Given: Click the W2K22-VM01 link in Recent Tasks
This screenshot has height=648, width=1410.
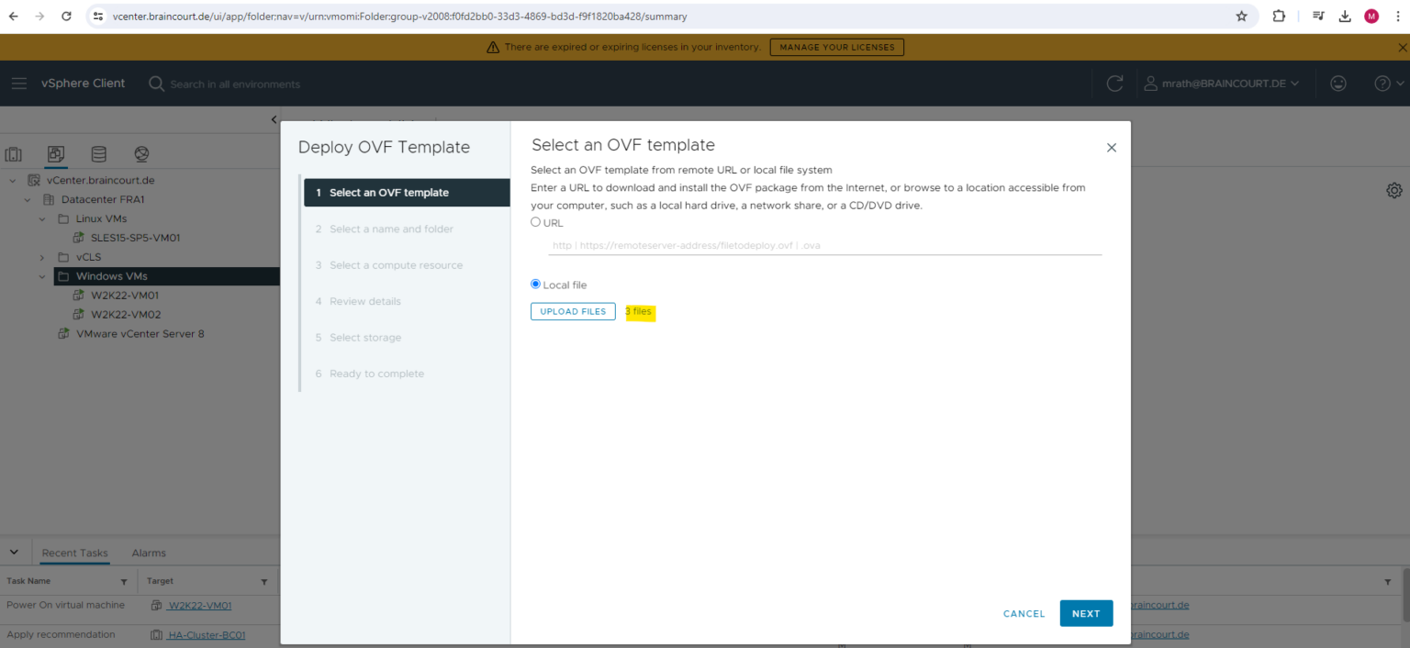Looking at the screenshot, I should [200, 605].
